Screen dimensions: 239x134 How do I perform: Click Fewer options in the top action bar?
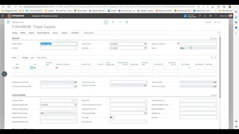coord(89,33)
